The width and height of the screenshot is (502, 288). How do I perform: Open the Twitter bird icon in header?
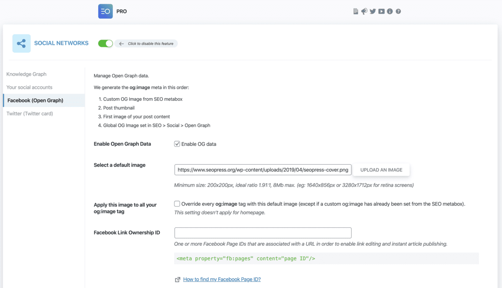[x=373, y=12]
